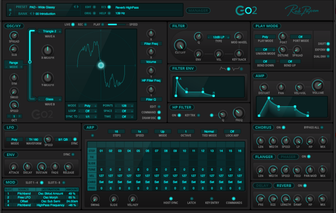Click the plus next to Triangle 2 Wave A

[60, 31]
